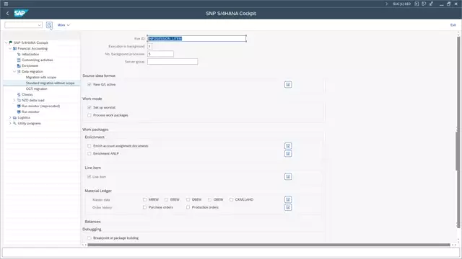
Task: Collapse the Data migration tree node
Action: pos(14,71)
